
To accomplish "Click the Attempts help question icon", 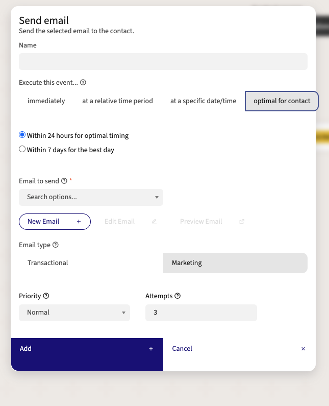I will click(x=178, y=296).
